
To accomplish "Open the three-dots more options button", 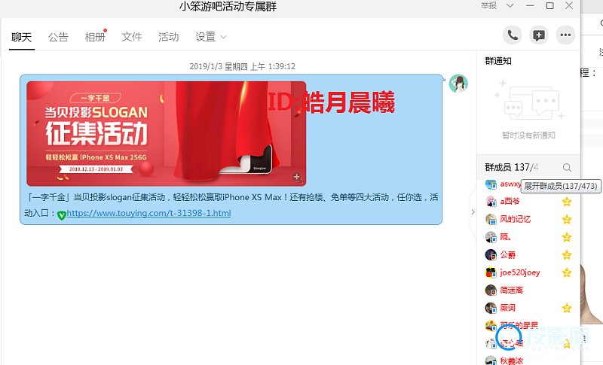I will pyautogui.click(x=565, y=35).
